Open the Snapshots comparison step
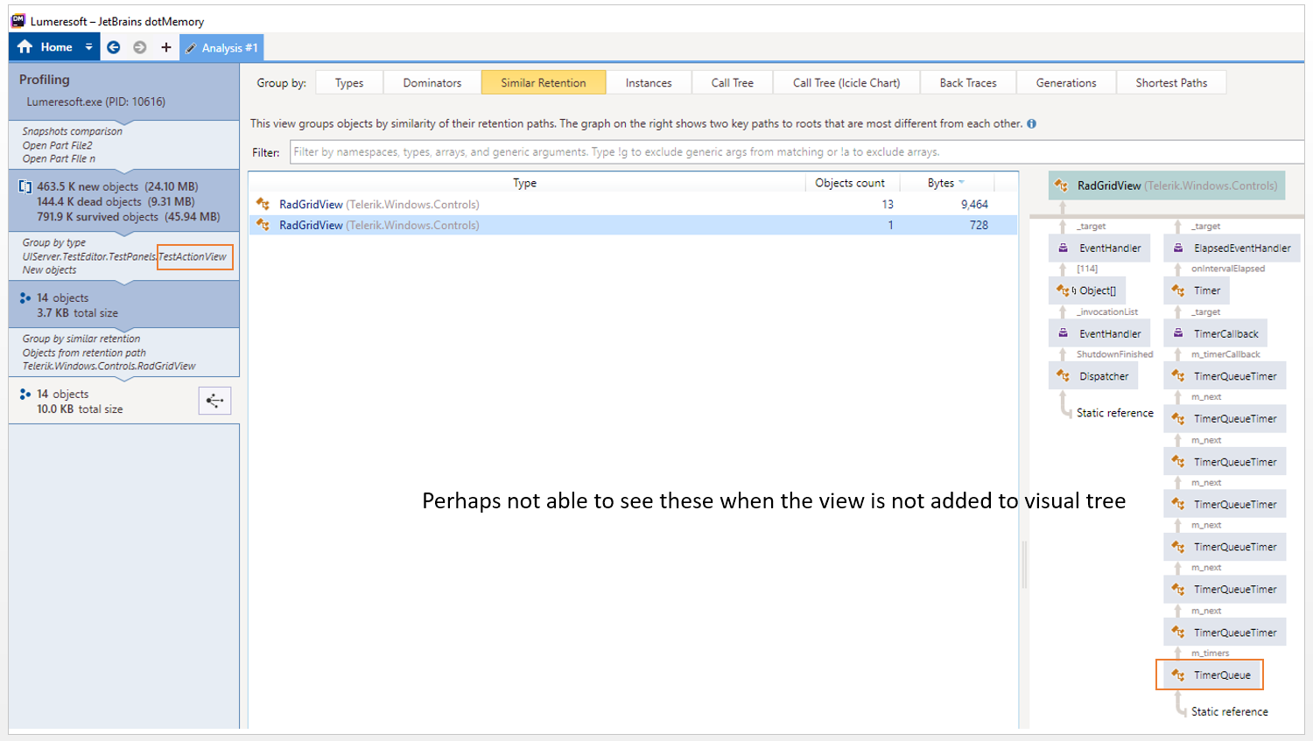The height and width of the screenshot is (741, 1313). coord(124,145)
